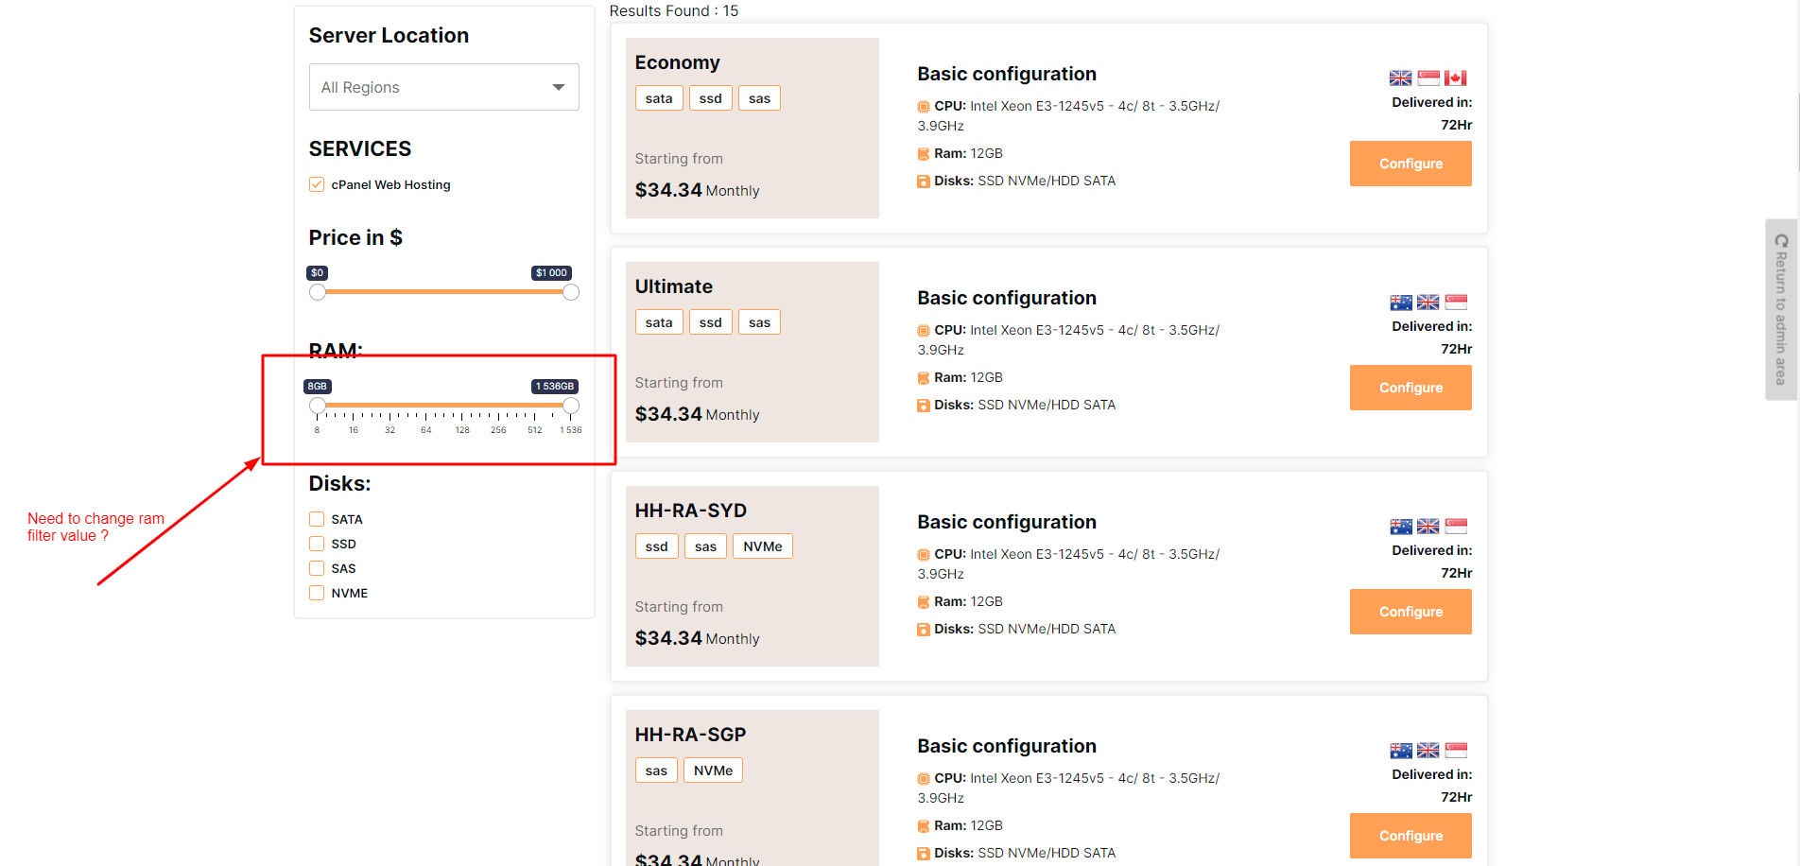Check the SSD disk filter checkbox
1800x866 pixels.
pyautogui.click(x=317, y=544)
